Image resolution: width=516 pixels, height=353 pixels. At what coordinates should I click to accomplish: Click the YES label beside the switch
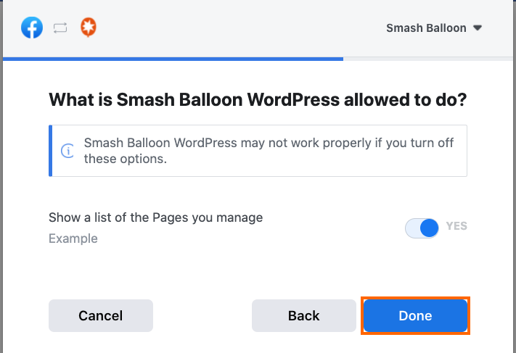(x=456, y=226)
